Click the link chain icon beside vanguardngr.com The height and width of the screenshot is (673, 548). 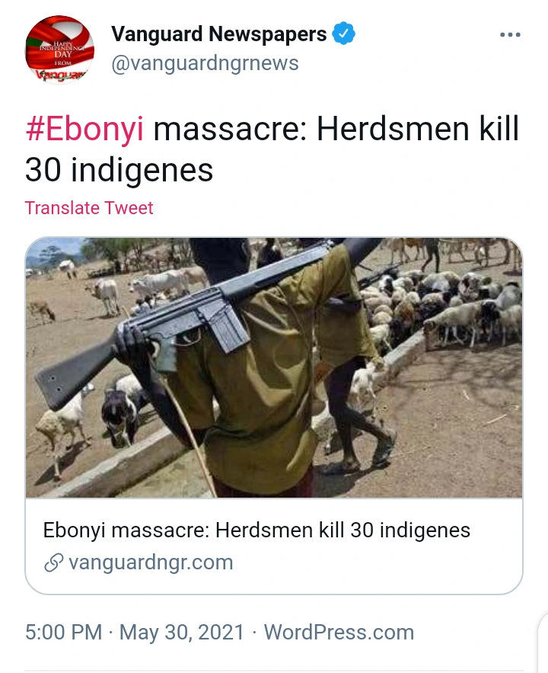[x=54, y=562]
